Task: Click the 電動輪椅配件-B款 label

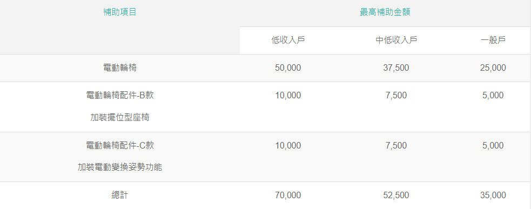Action: (x=120, y=96)
